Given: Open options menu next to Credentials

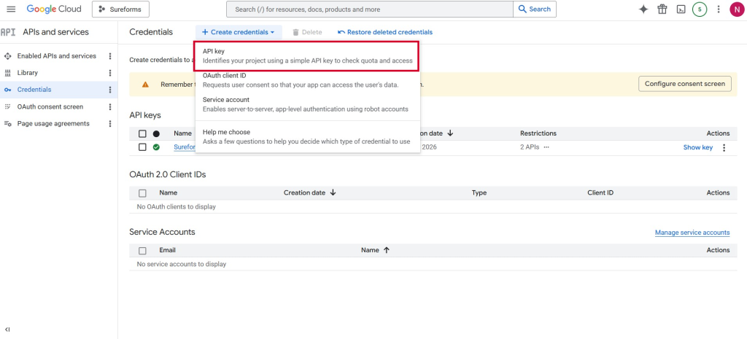Looking at the screenshot, I should [x=110, y=90].
